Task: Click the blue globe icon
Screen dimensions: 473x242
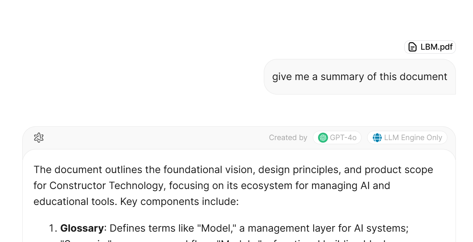Action: [x=377, y=137]
